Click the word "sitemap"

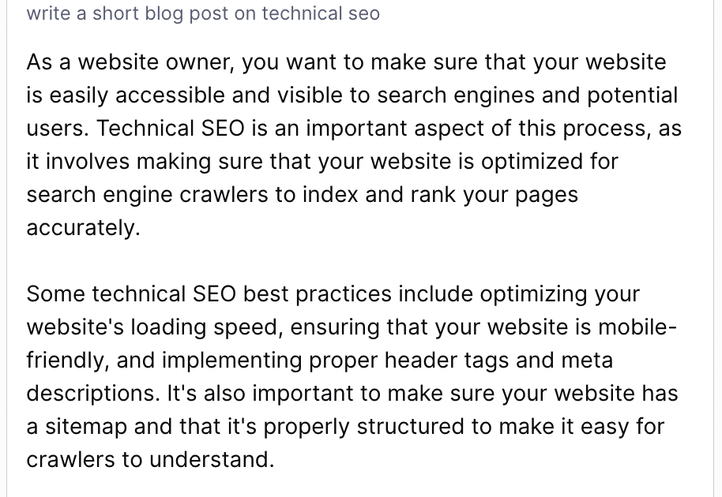click(86, 427)
